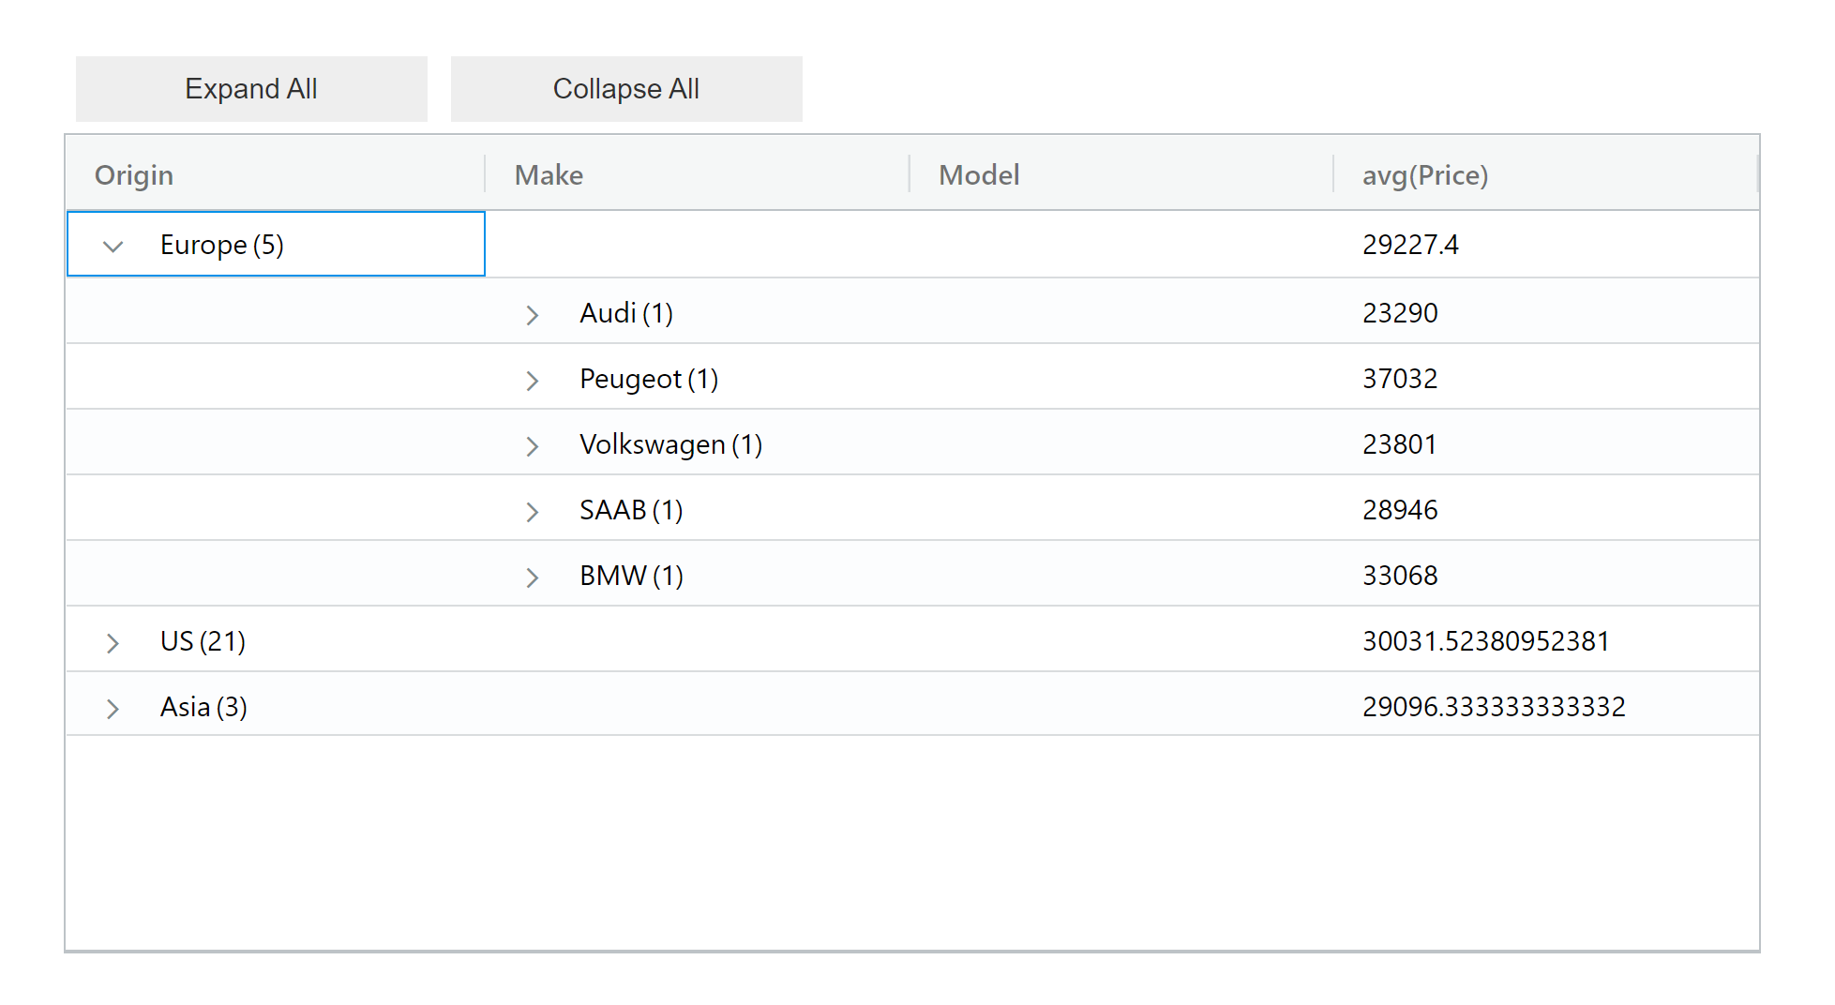
Task: Select the BMW (1) row
Action: click(631, 576)
